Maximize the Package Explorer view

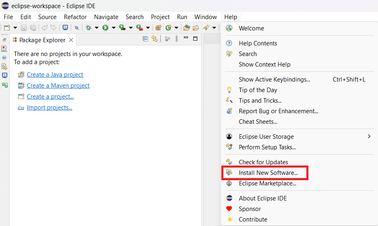click(195, 39)
